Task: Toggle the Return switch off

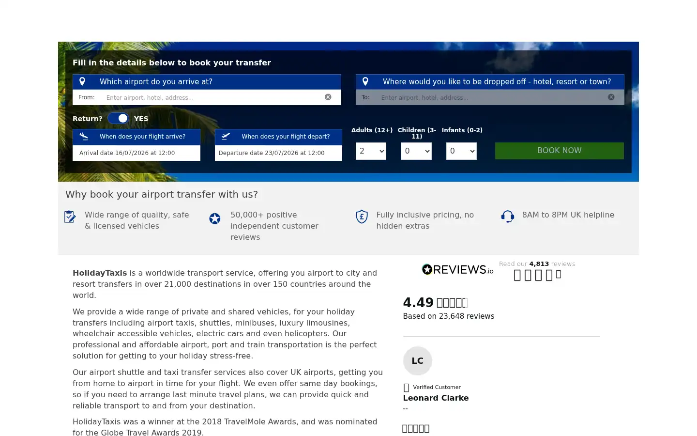Action: coord(118,118)
